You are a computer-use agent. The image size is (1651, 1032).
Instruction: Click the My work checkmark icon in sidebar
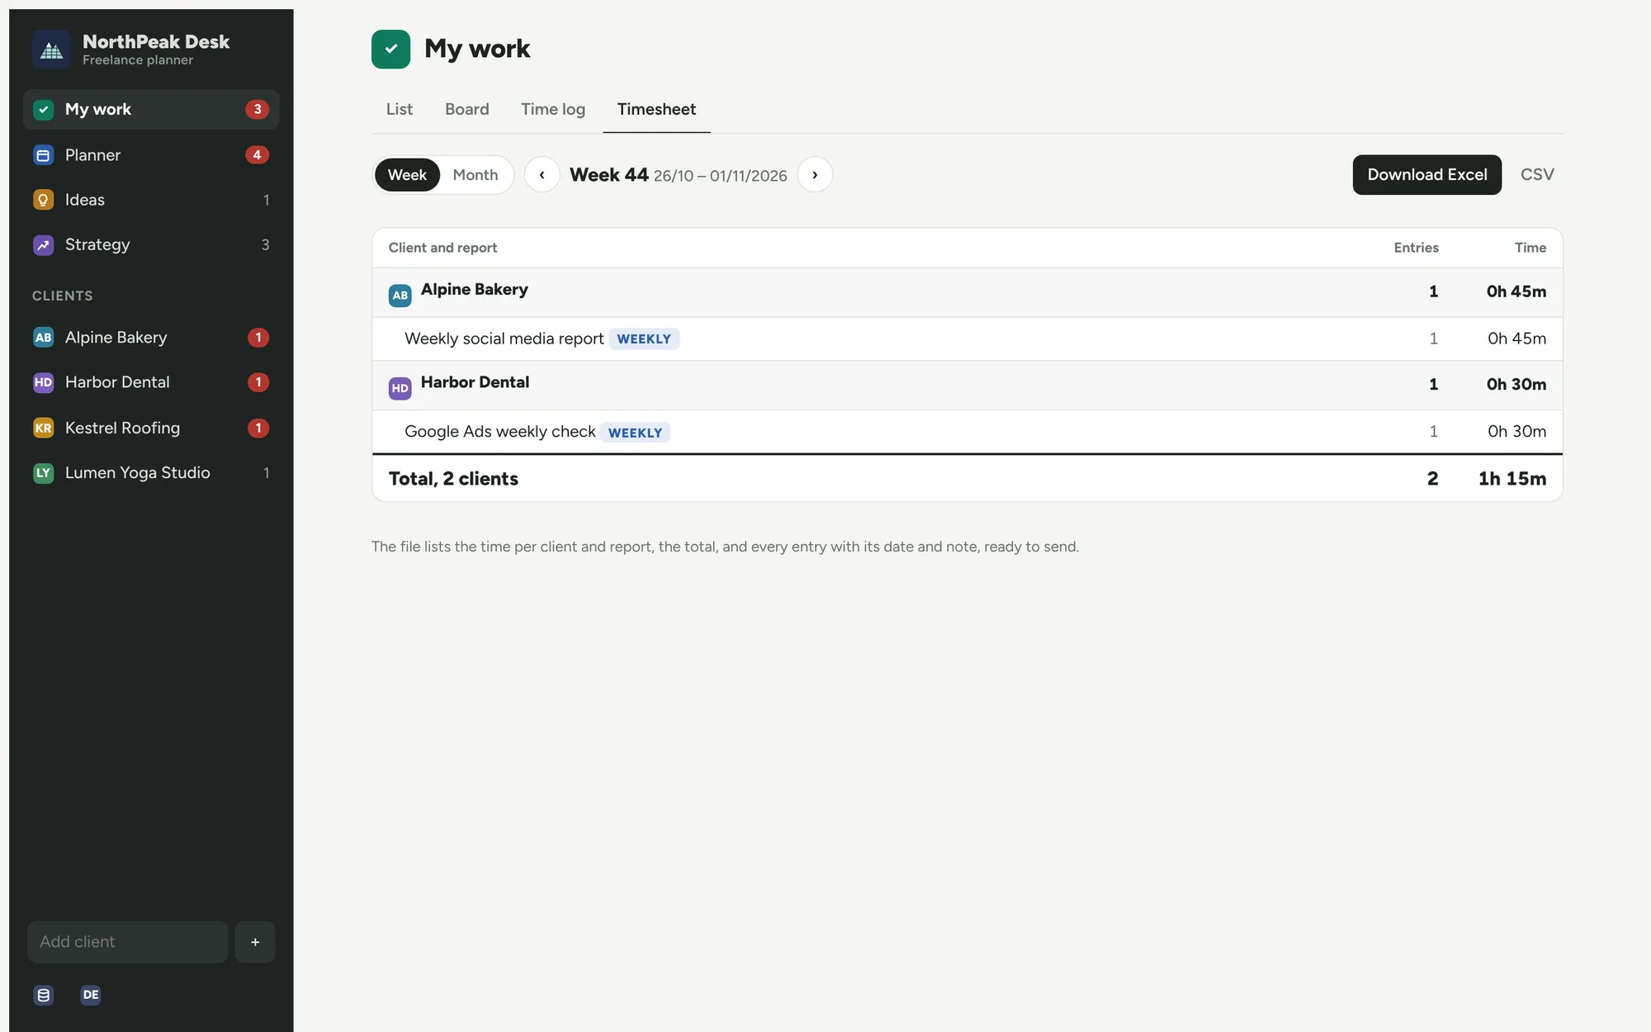tap(44, 109)
